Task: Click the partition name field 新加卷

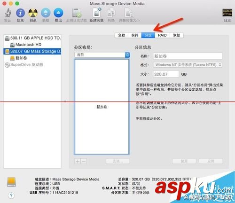Action: (x=188, y=56)
